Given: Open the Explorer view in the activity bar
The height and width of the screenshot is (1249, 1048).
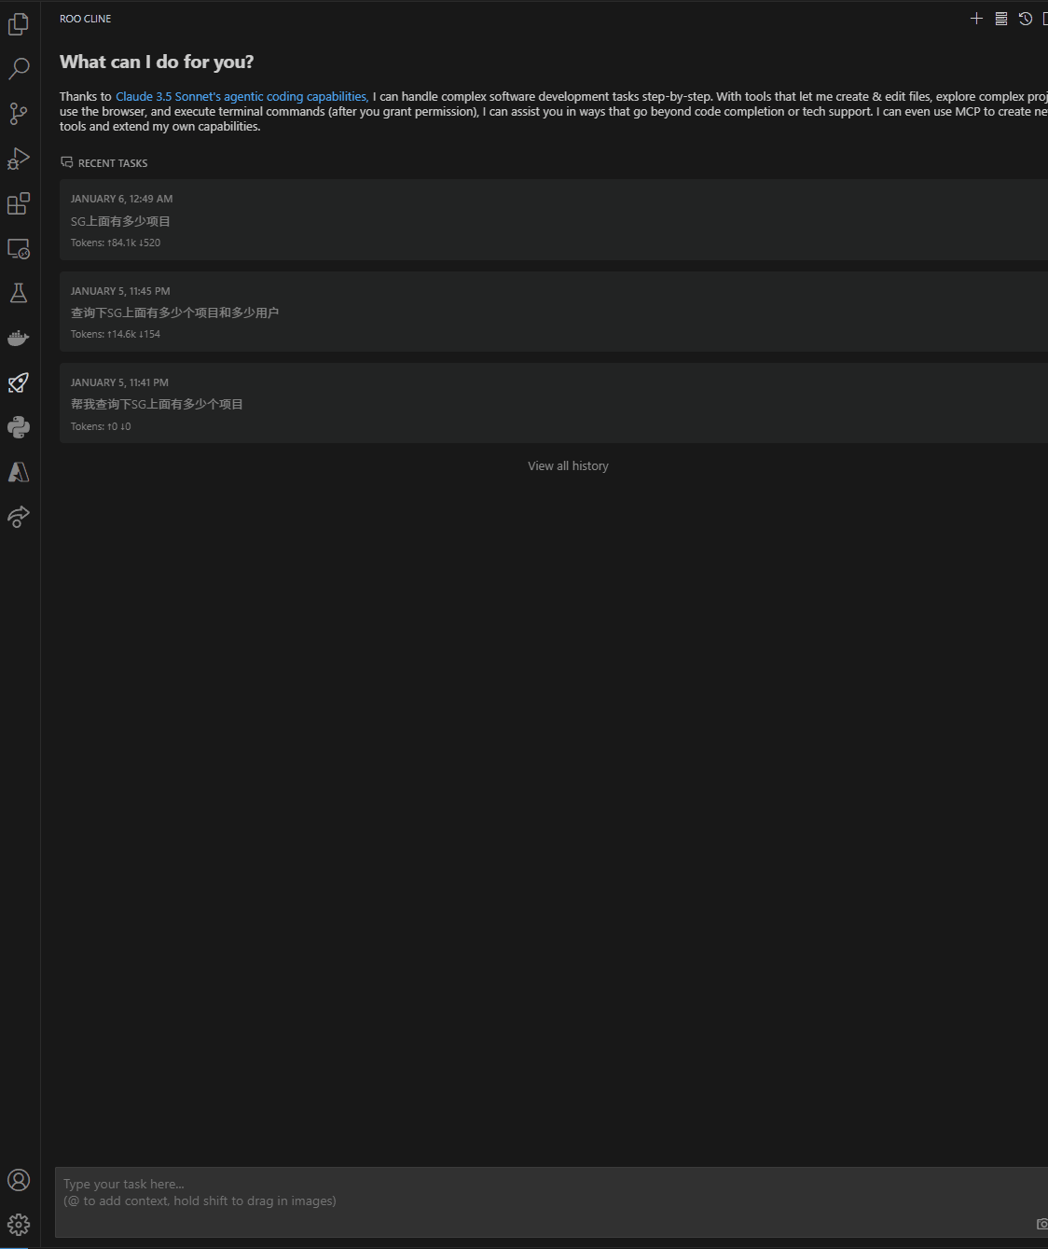Looking at the screenshot, I should [x=19, y=24].
